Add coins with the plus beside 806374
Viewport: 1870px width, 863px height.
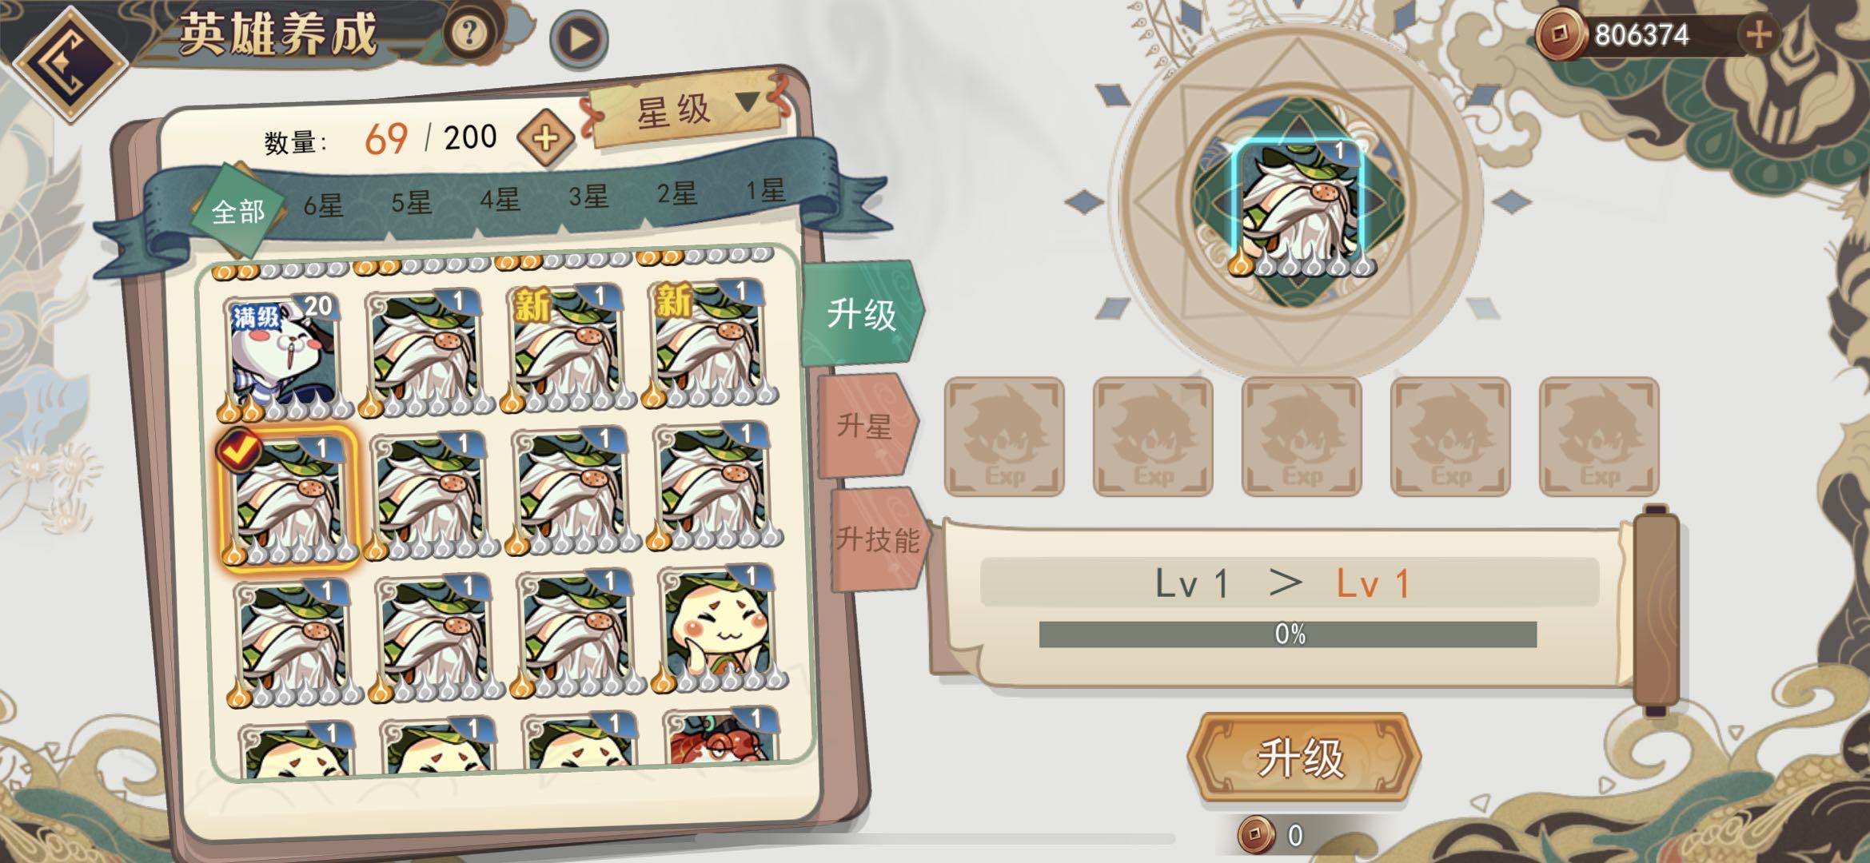pos(1757,35)
